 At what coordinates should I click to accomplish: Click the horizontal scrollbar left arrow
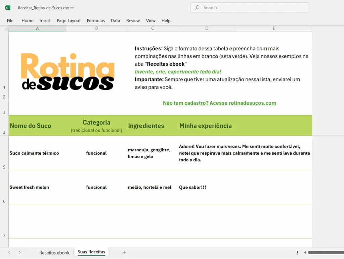[305, 252]
